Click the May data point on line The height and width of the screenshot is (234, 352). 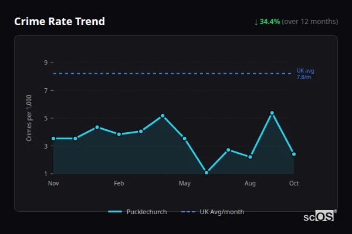pyautogui.click(x=185, y=139)
